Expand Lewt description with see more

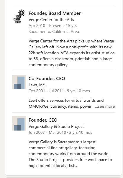pos(105,107)
